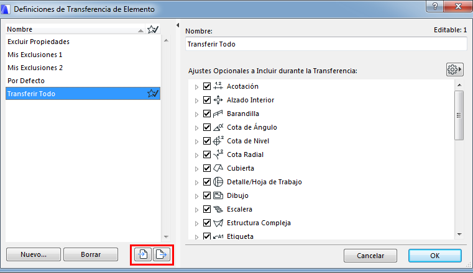The image size is (473, 273).
Task: Disable the Dibujo checkbox
Action: click(207, 195)
